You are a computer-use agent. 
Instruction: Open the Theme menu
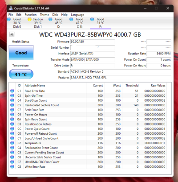coord(44,15)
